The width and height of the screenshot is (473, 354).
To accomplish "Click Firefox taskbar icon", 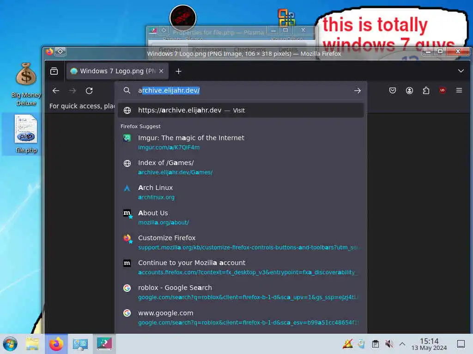I will (x=56, y=344).
